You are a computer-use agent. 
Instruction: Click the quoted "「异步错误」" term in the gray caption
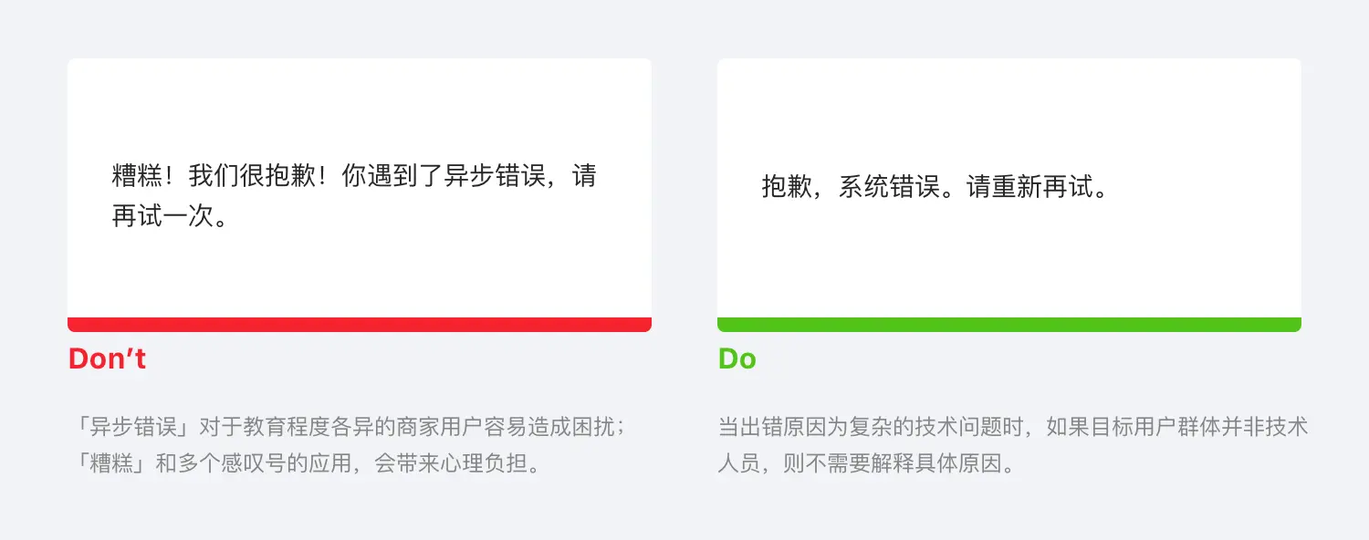(133, 427)
